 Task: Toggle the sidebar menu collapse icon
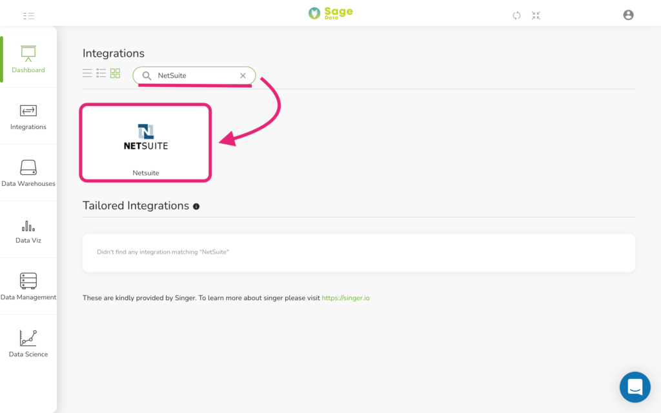(x=28, y=16)
